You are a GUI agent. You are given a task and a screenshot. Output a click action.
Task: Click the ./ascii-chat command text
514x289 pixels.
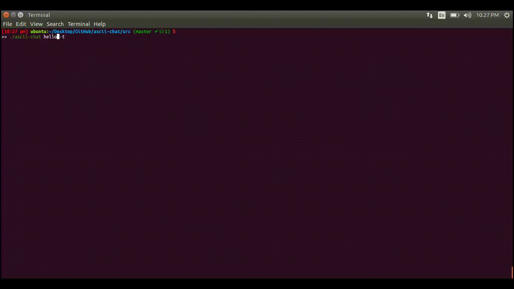(x=25, y=37)
